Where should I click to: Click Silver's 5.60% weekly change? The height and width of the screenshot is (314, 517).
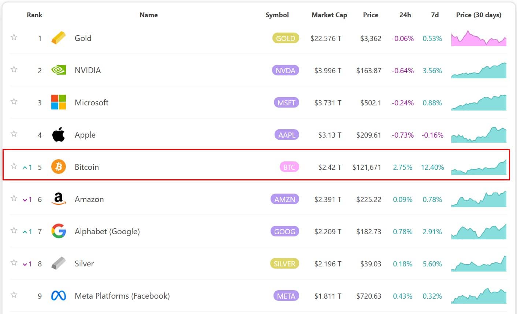coord(432,264)
